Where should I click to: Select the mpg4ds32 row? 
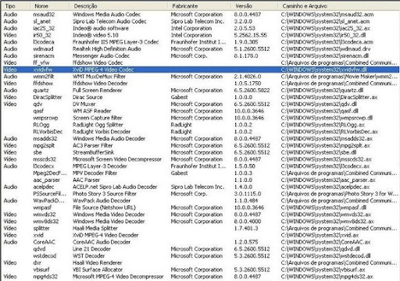(201, 276)
